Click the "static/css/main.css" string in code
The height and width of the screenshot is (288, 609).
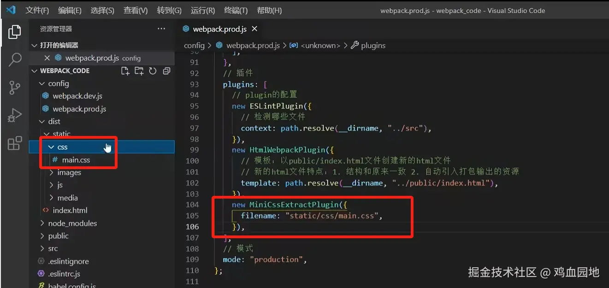pos(331,216)
